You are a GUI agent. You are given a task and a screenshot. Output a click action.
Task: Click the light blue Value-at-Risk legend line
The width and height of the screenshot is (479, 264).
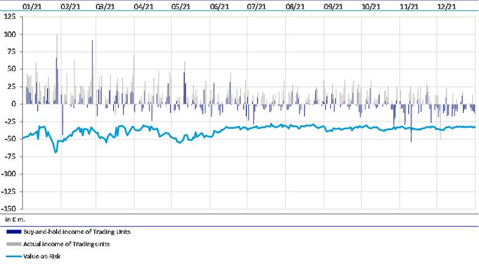tap(12, 257)
